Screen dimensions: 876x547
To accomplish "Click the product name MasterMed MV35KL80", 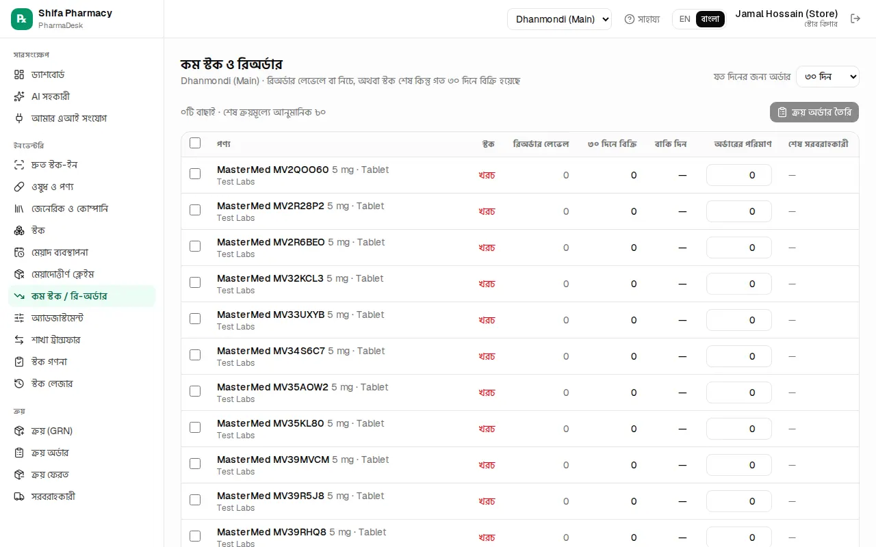I will [270, 423].
